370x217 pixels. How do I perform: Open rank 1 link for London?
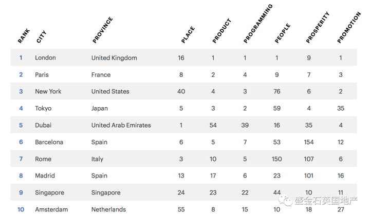pos(21,58)
